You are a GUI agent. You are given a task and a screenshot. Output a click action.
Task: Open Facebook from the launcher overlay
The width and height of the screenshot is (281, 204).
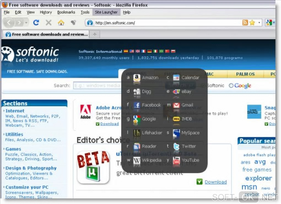tap(144, 105)
